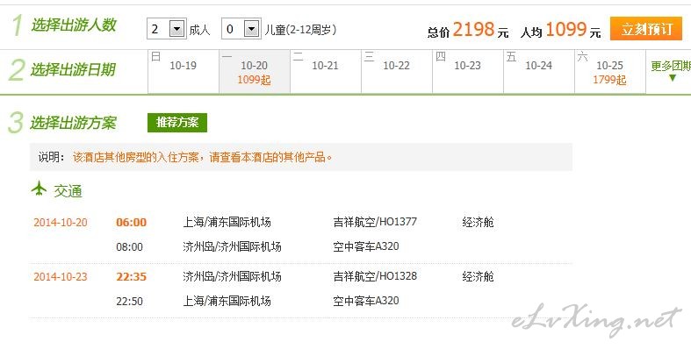Click the total price 2198 value

coord(473,30)
